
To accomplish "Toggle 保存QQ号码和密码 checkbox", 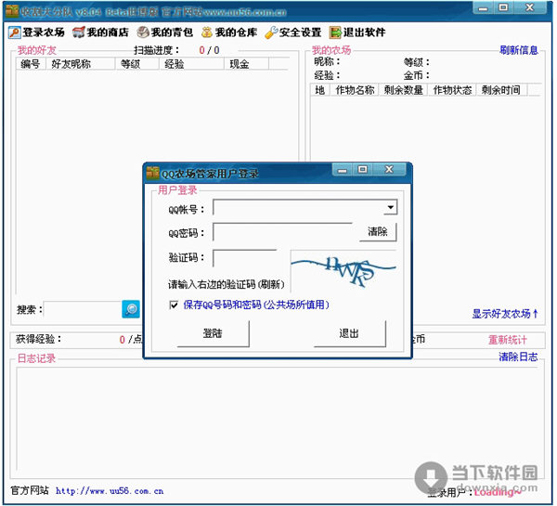I will pos(174,305).
